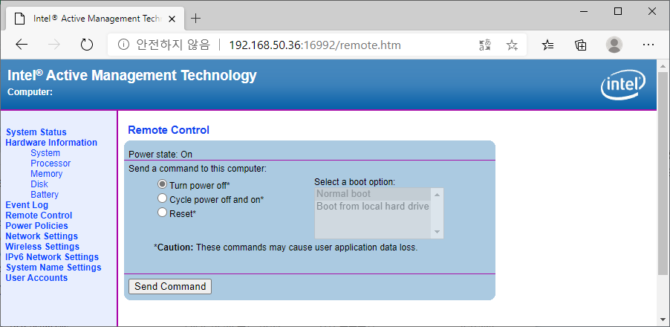This screenshot has width=670, height=327.
Task: Click the Caution data loss note
Action: (285, 247)
